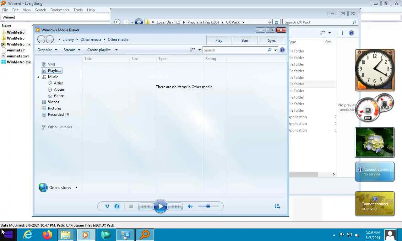The height and width of the screenshot is (241, 402).
Task: Expand Online stores dropdown arrow
Action: tap(76, 188)
